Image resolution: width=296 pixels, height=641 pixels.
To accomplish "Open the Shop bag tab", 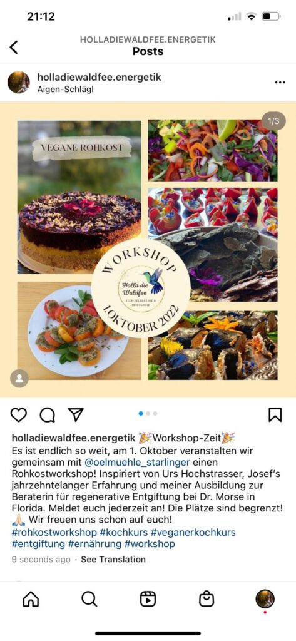I will pyautogui.click(x=207, y=599).
